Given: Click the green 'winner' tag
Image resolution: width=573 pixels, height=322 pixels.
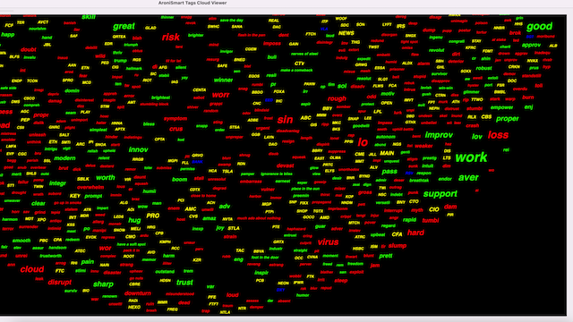Looking at the screenshot, I should click(223, 80).
